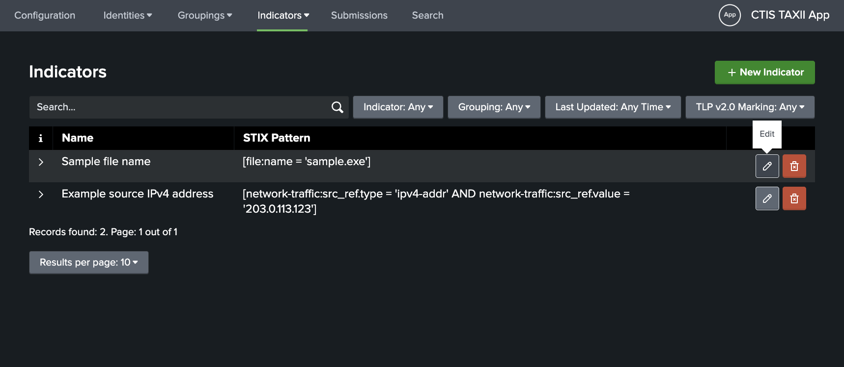Change the Results per page setting
Screen dimensions: 844x367
point(88,263)
